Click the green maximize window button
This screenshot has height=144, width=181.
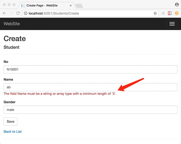tap(14, 5)
